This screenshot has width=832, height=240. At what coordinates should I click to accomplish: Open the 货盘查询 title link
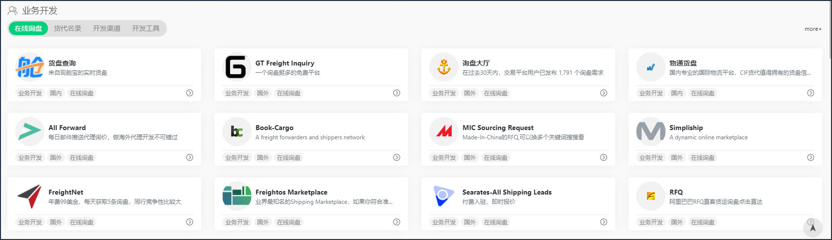pos(62,63)
